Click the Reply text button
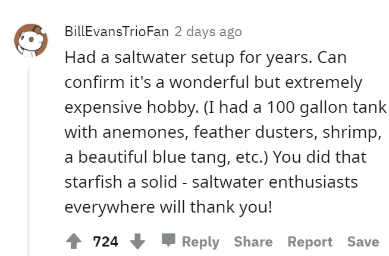This screenshot has height=256, width=389. click(x=200, y=242)
